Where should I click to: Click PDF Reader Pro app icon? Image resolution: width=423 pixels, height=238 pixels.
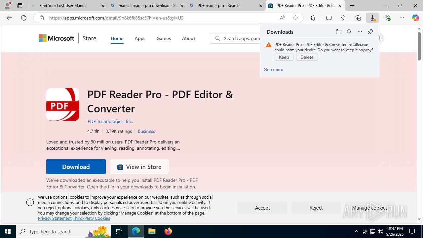pyautogui.click(x=63, y=104)
